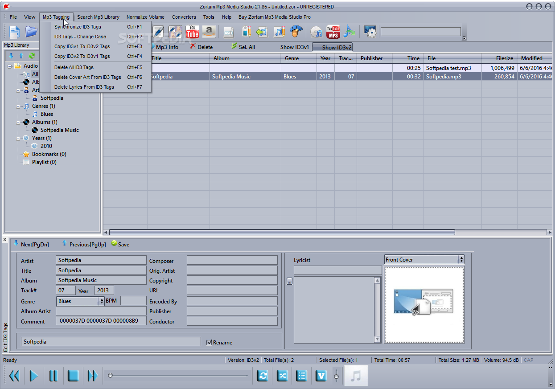Open the Normalize Volume menu
The width and height of the screenshot is (555, 389).
[145, 17]
